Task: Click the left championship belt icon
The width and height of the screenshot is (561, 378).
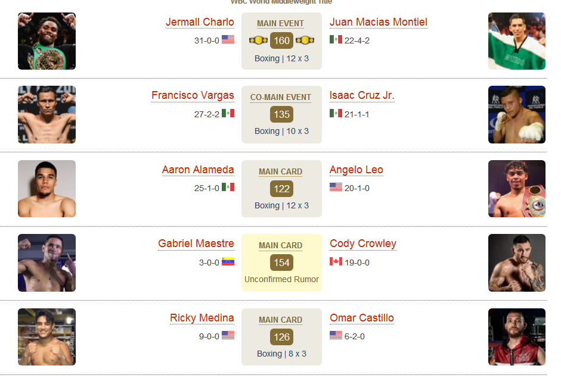Action: tap(258, 40)
